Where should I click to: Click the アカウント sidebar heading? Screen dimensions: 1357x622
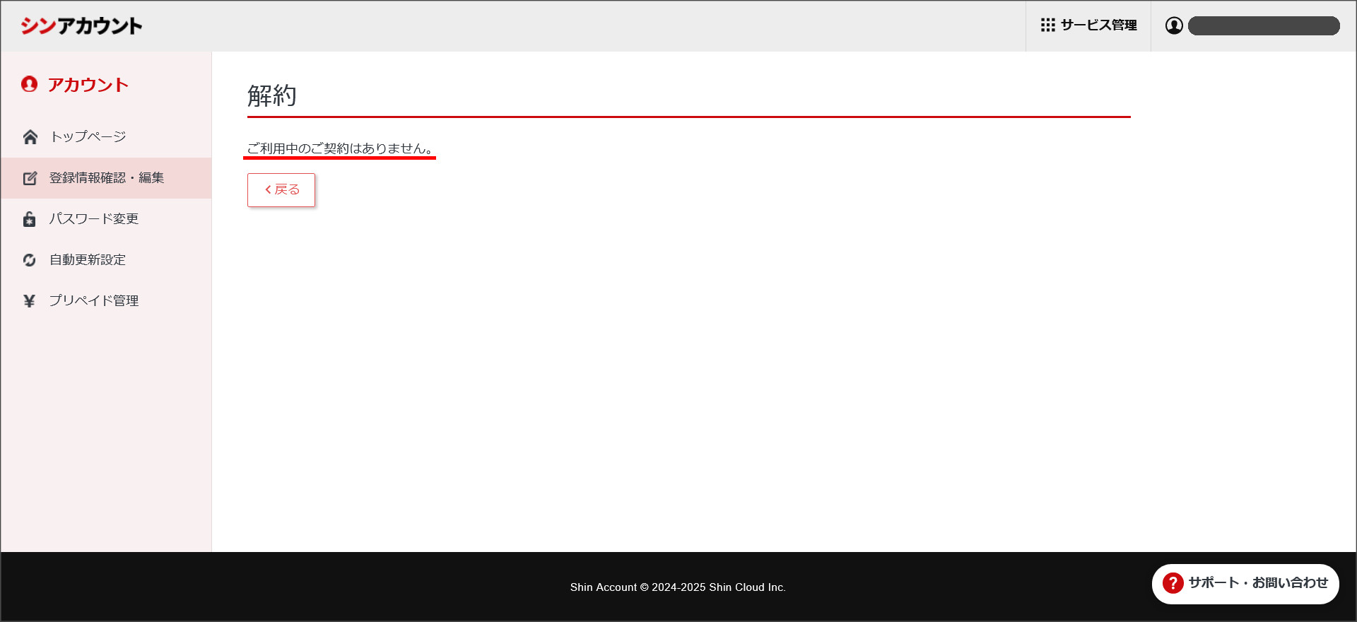pyautogui.click(x=88, y=85)
